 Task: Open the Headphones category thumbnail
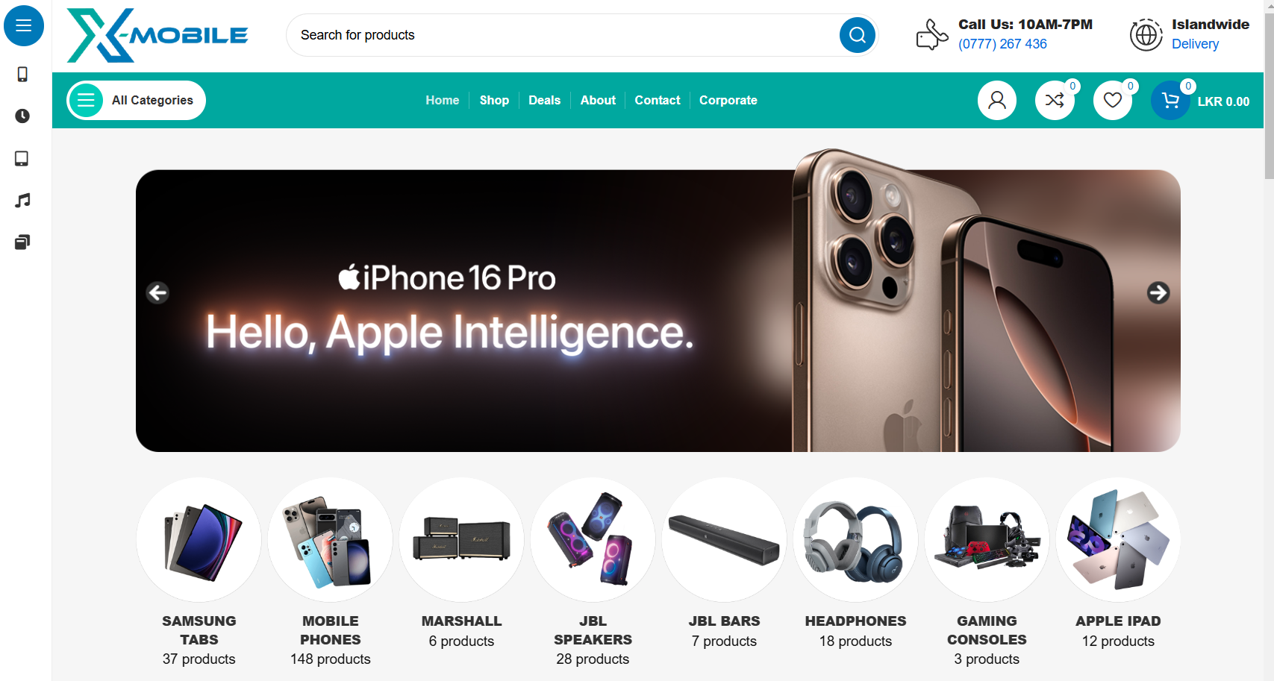pyautogui.click(x=855, y=540)
